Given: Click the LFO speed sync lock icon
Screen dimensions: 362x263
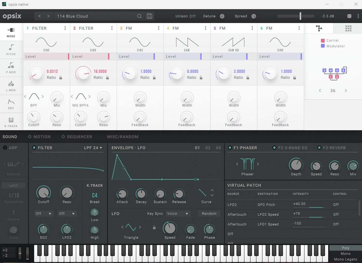Looking at the screenshot, I should [x=154, y=228].
